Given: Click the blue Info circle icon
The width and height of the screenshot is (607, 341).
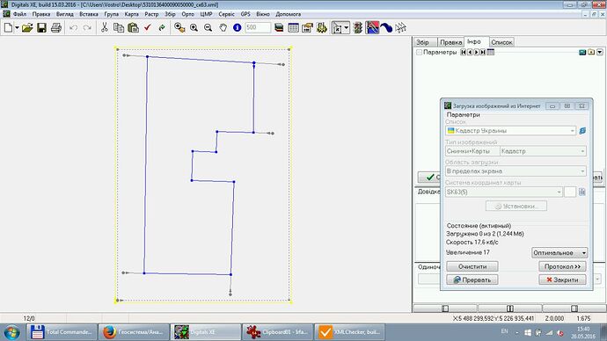Looking at the screenshot, I should tap(238, 28).
